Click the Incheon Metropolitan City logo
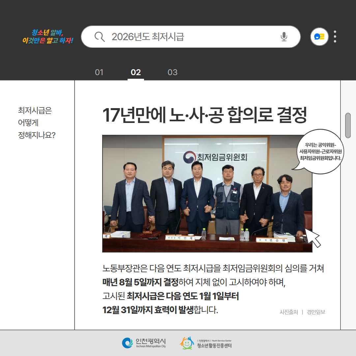The width and height of the screenshot is (356, 356). (x=144, y=343)
